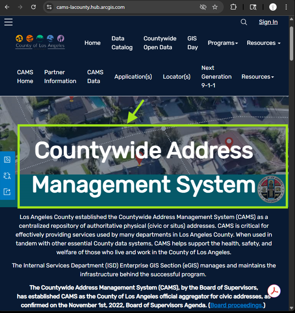Screen dimensions: 295x313
Task: Open the Board proceedings link
Action: pos(236,305)
